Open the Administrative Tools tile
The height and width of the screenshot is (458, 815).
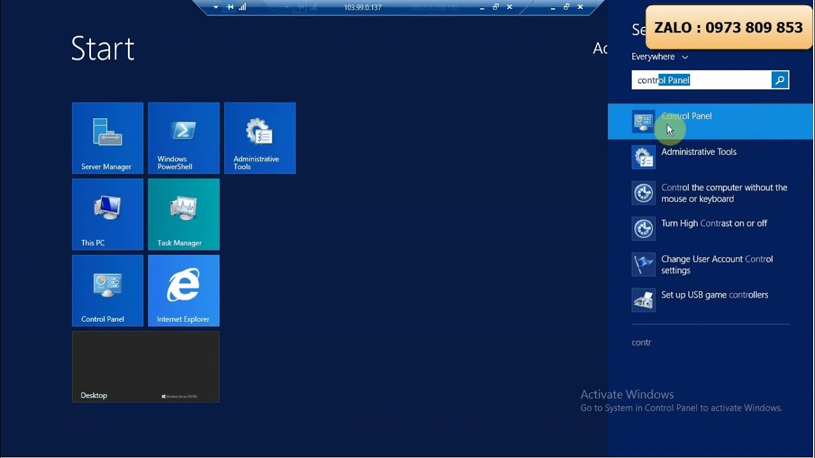[x=260, y=138]
